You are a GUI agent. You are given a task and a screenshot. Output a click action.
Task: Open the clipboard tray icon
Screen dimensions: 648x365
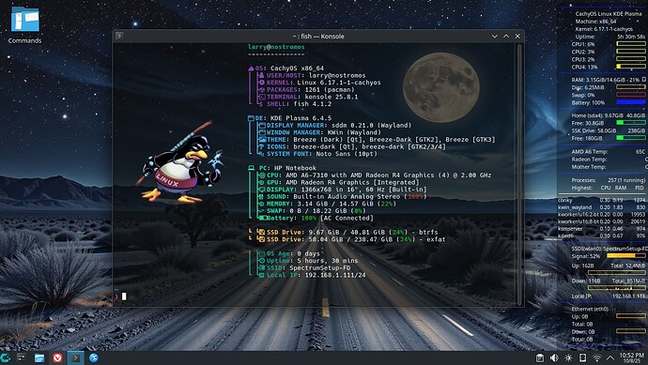click(x=540, y=358)
